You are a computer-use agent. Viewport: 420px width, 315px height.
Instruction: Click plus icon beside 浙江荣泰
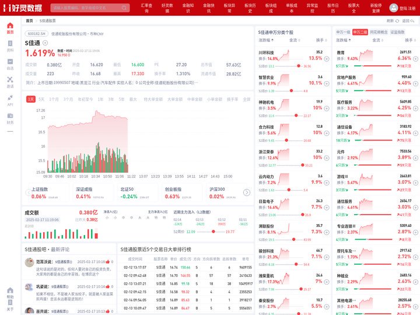tap(327, 157)
